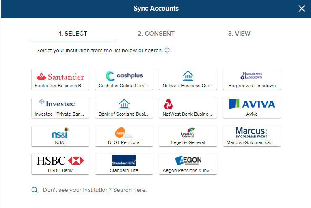
Task: Open the 3. VIEW step tab
Action: pos(239,34)
